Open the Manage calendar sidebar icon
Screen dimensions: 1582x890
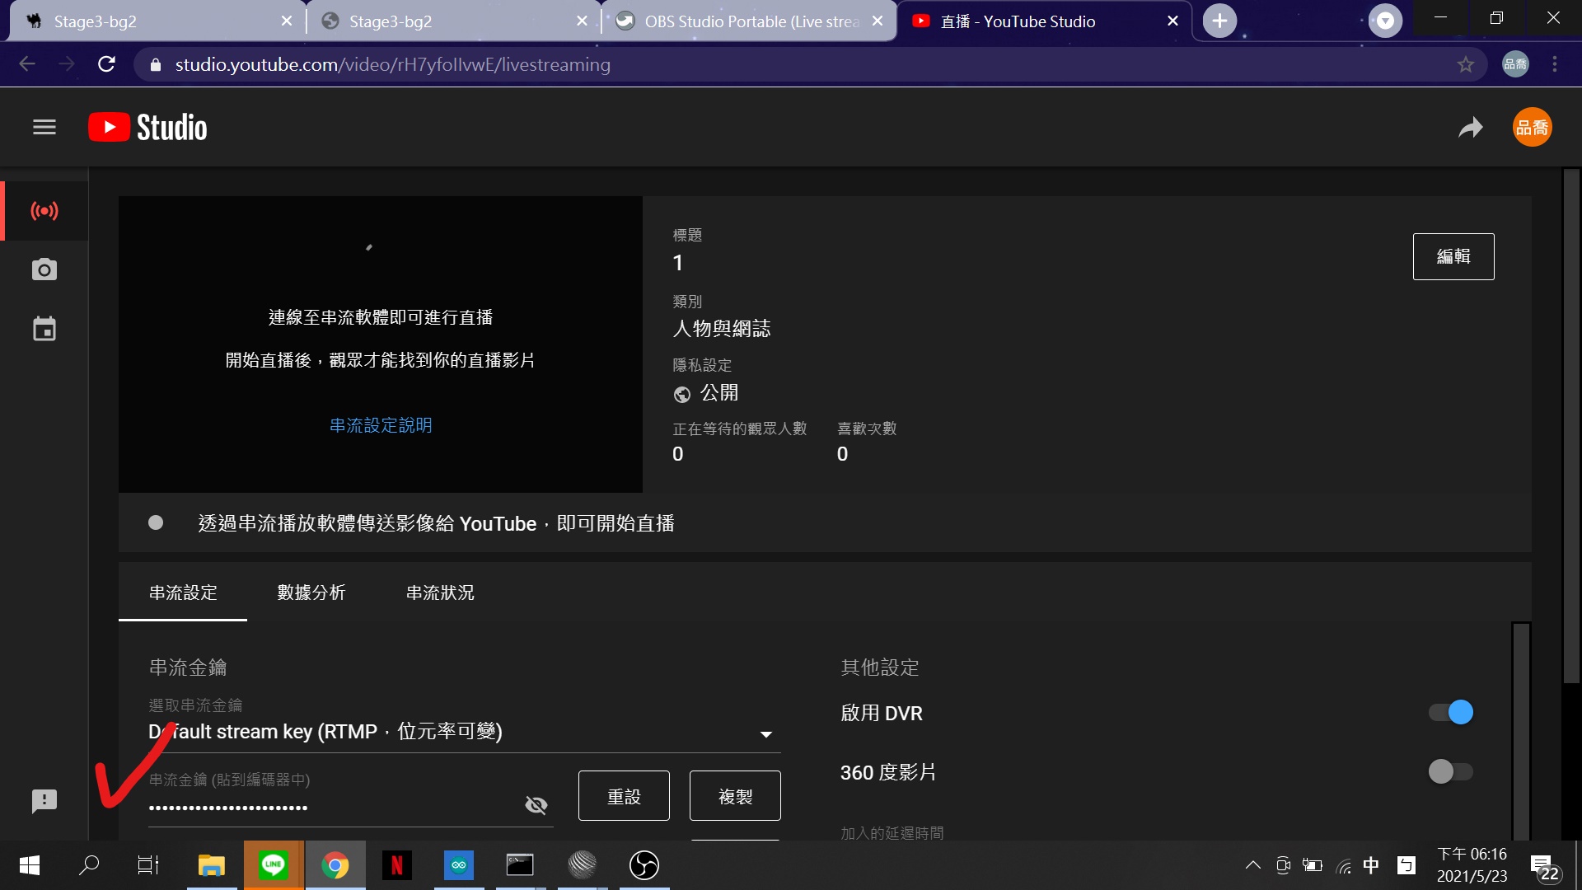pyautogui.click(x=44, y=330)
